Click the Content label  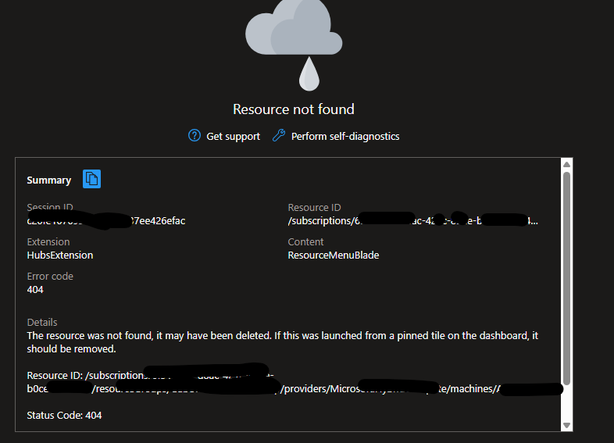[305, 241]
